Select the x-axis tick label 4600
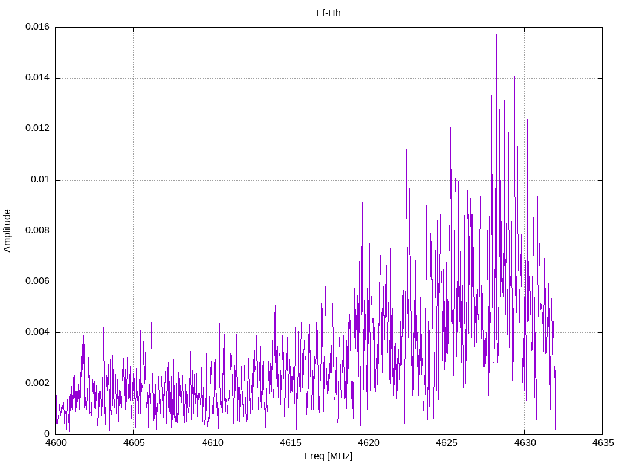Viewport: 619px width, 464px height. coord(55,443)
